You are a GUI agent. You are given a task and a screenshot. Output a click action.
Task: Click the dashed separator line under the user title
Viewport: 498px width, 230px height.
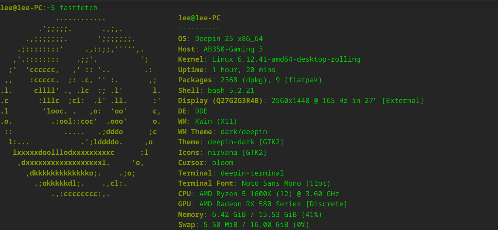tap(199, 29)
